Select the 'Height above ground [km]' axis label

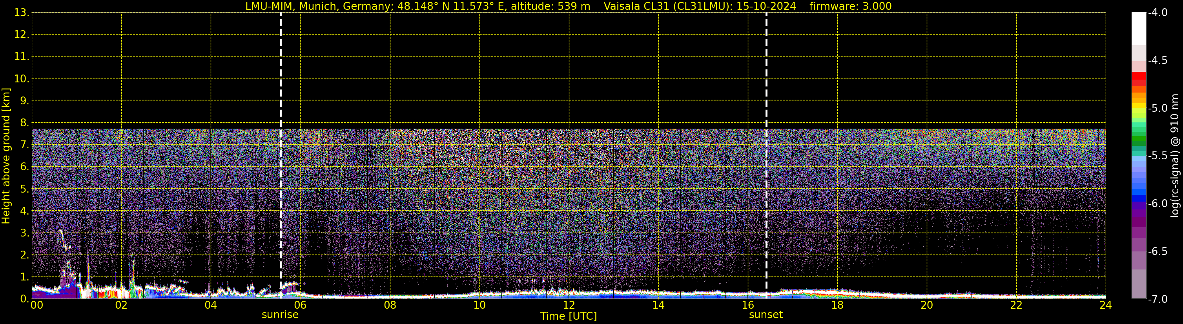[x=6, y=156]
